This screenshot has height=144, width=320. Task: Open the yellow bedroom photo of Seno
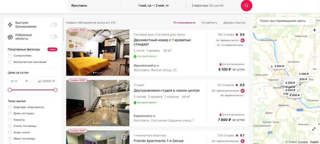coord(98,53)
